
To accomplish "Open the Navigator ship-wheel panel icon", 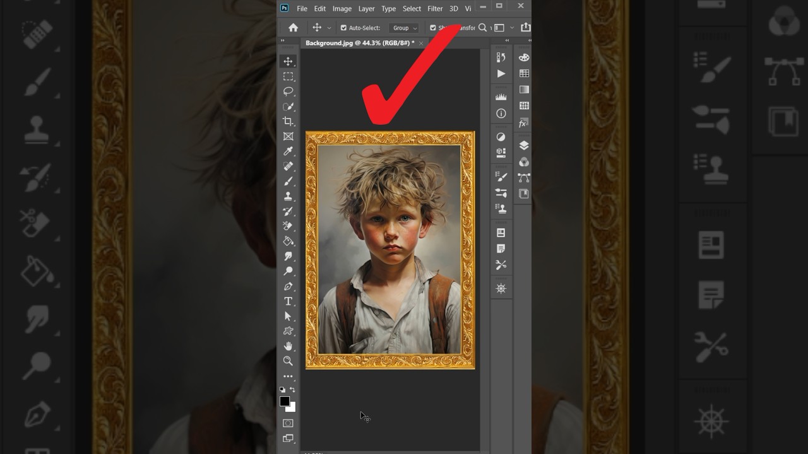I will [x=501, y=288].
